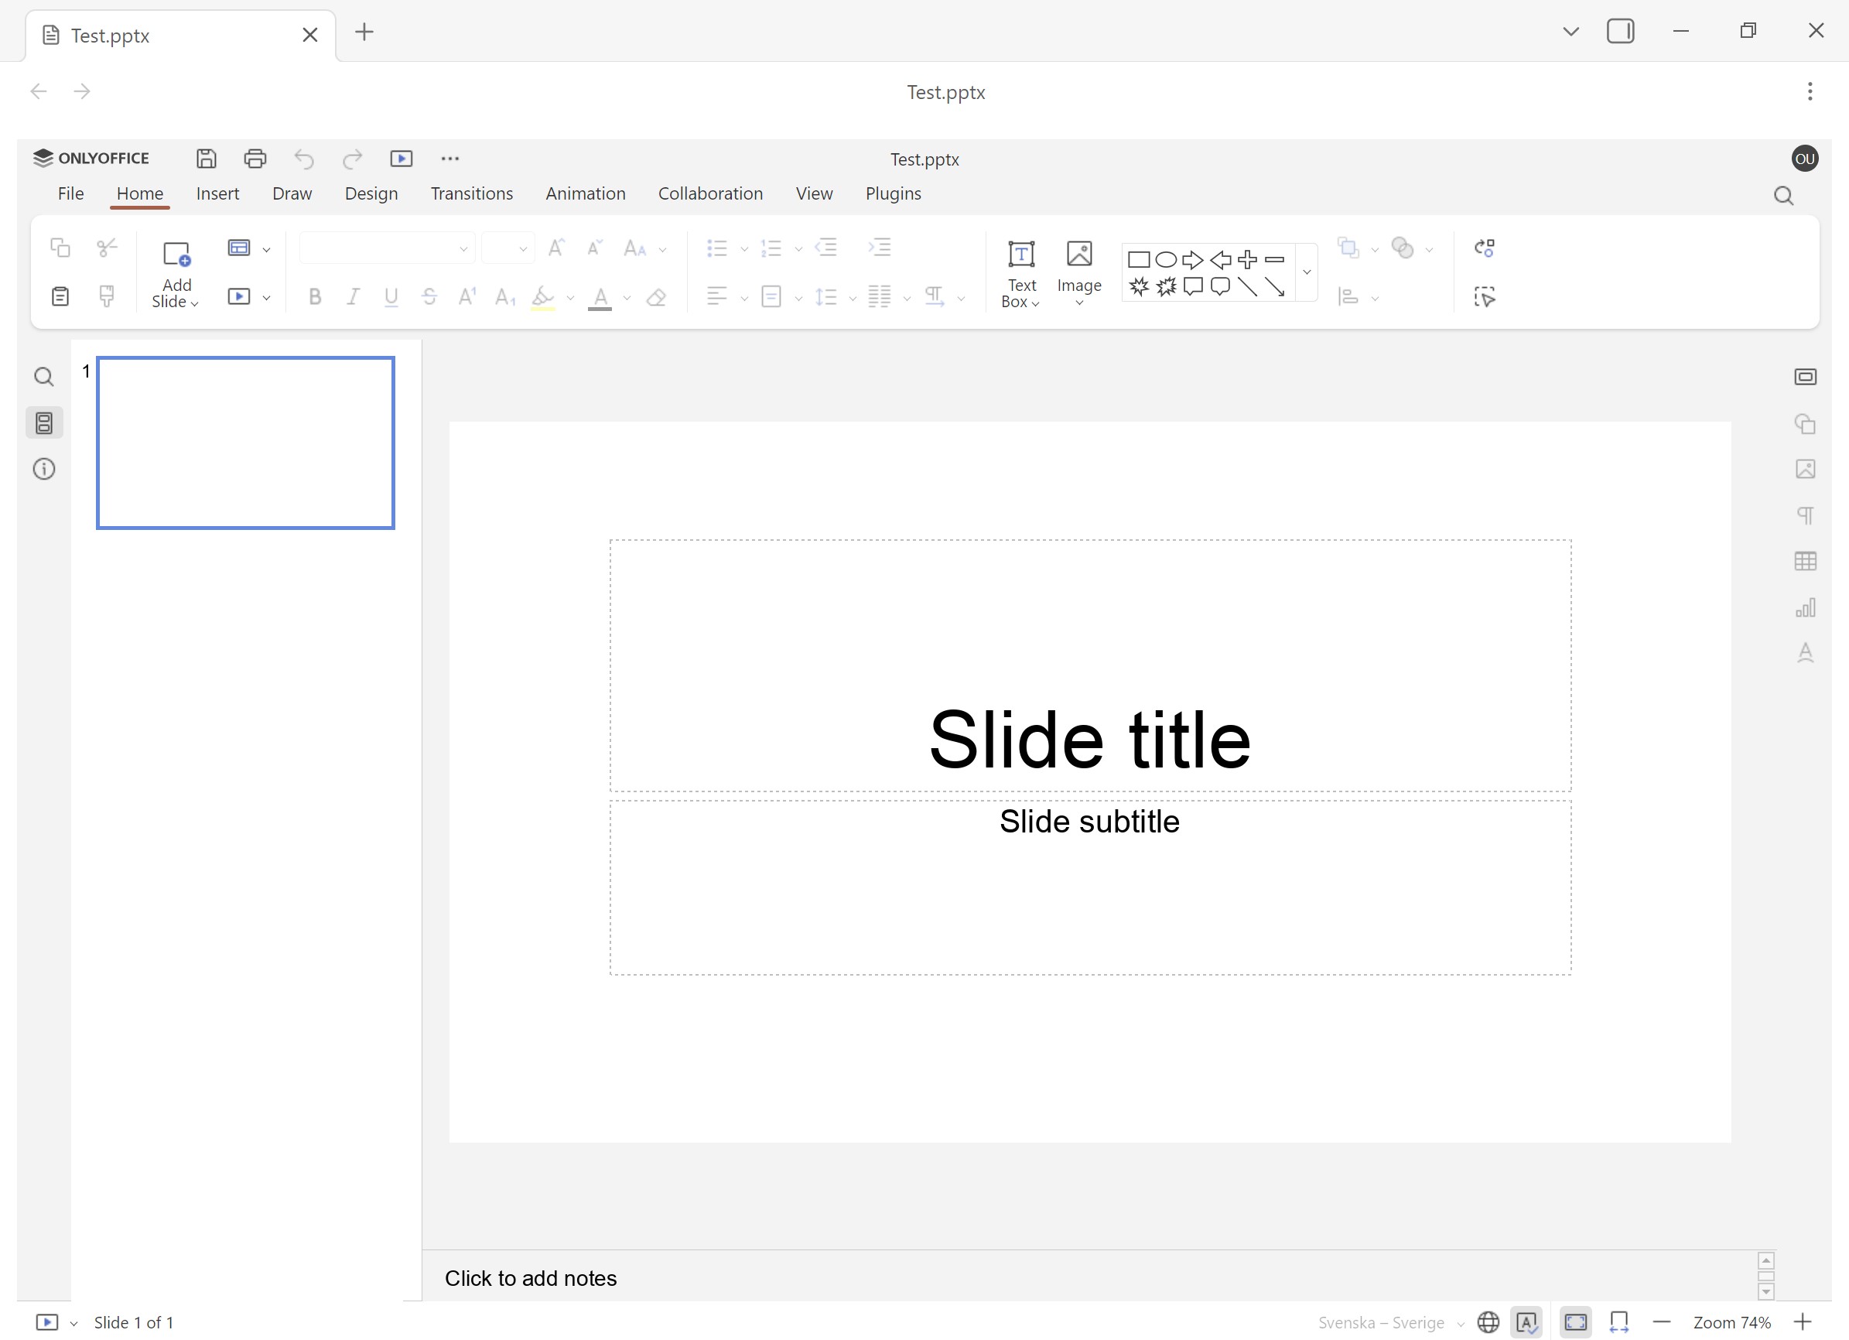Open slide settings in the right sidebar
This screenshot has height=1340, width=1849.
click(1805, 377)
